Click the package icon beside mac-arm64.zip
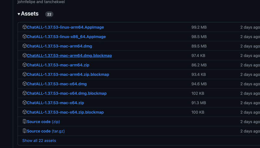 pyautogui.click(x=24, y=65)
